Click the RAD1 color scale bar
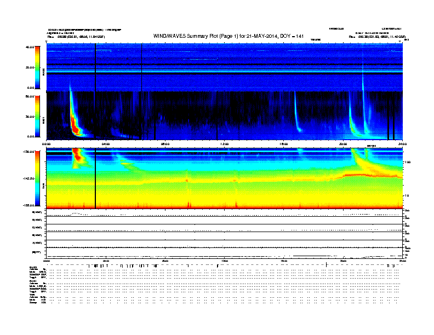The height and width of the screenshot is (335, 434). 37,117
